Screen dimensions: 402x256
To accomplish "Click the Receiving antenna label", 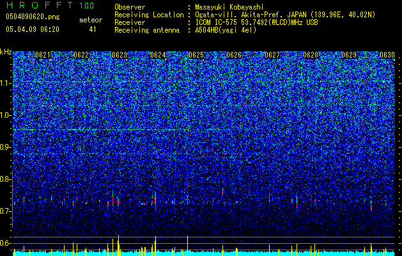I will pyautogui.click(x=147, y=30).
